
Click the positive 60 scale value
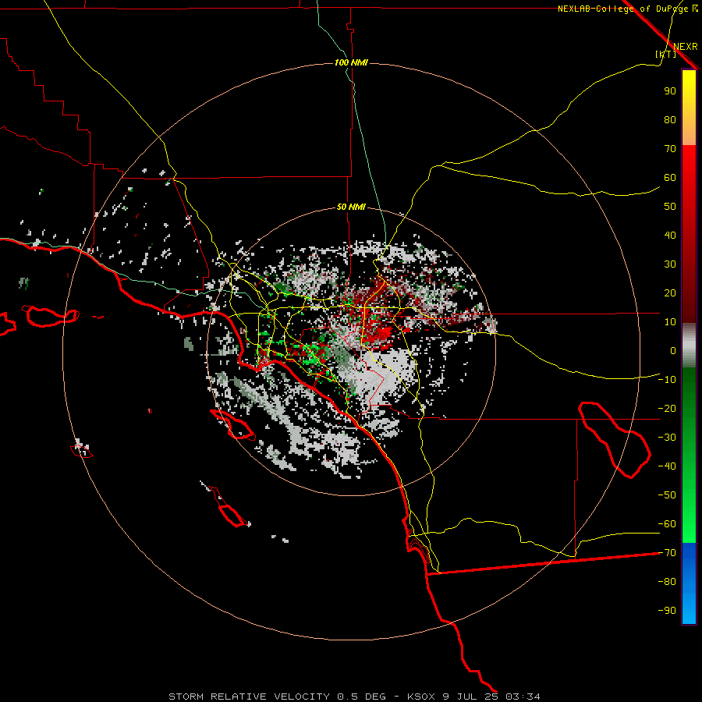point(670,178)
